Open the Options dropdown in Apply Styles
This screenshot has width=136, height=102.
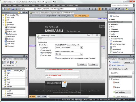tap(129, 62)
